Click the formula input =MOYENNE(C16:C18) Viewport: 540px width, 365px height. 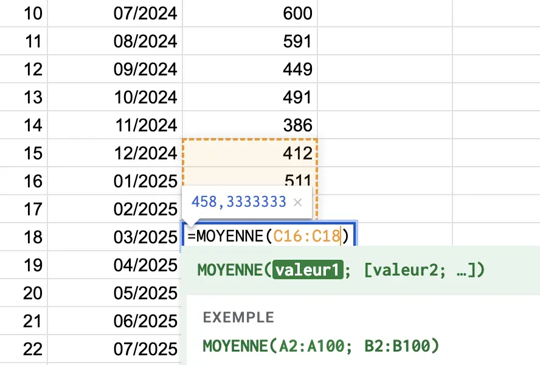coord(269,237)
